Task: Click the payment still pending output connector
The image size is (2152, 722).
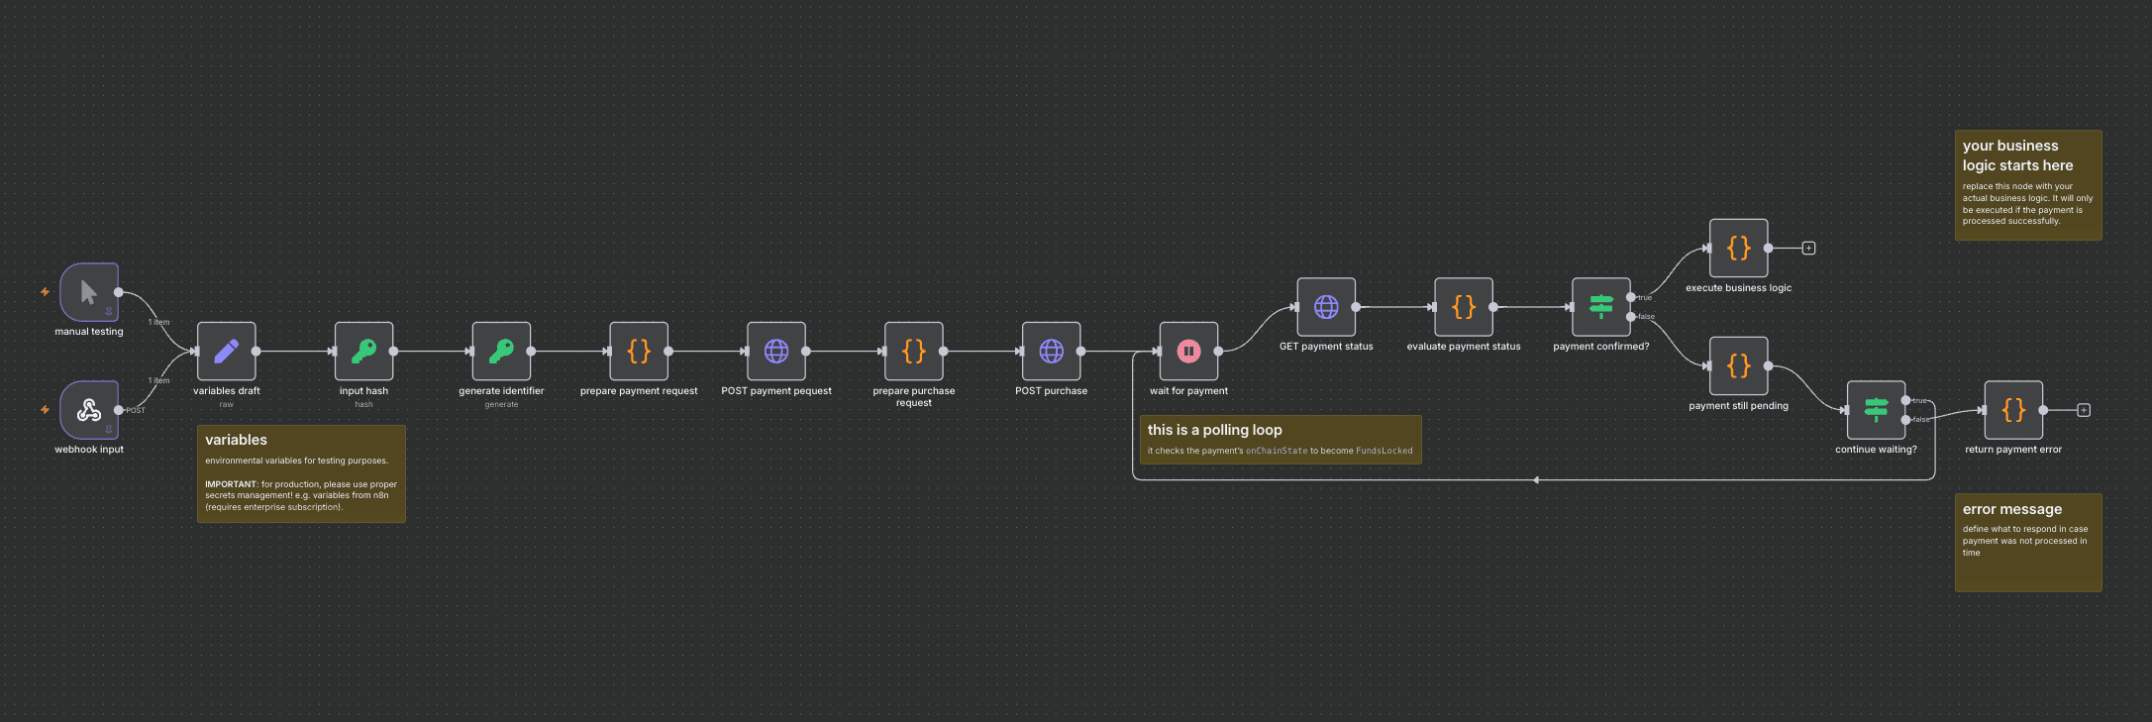Action: [1769, 366]
